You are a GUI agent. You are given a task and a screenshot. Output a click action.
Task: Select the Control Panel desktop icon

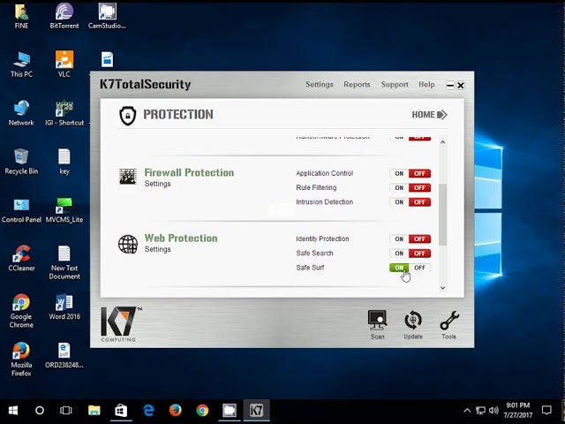tap(21, 210)
